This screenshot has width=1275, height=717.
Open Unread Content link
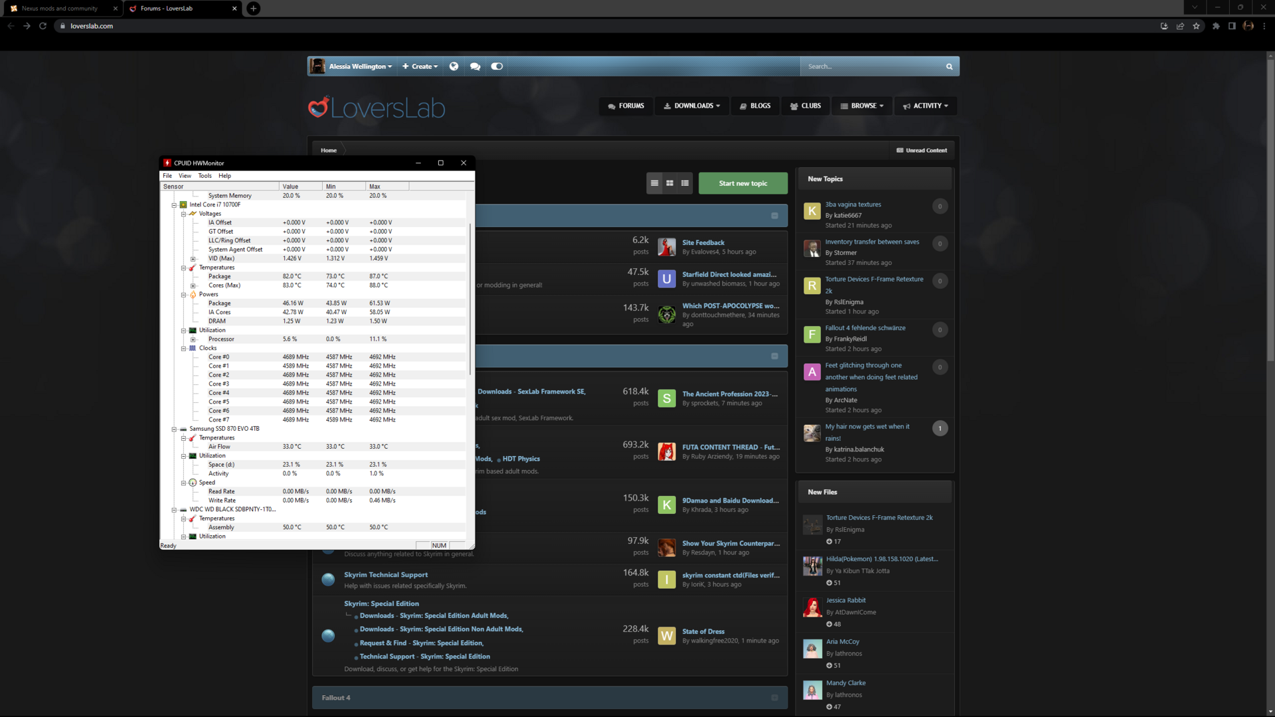(x=922, y=151)
